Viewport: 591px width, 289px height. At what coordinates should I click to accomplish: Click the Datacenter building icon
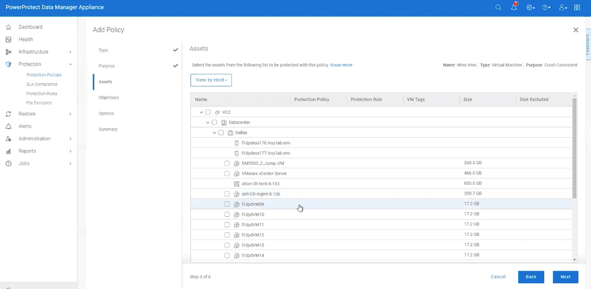(x=223, y=122)
